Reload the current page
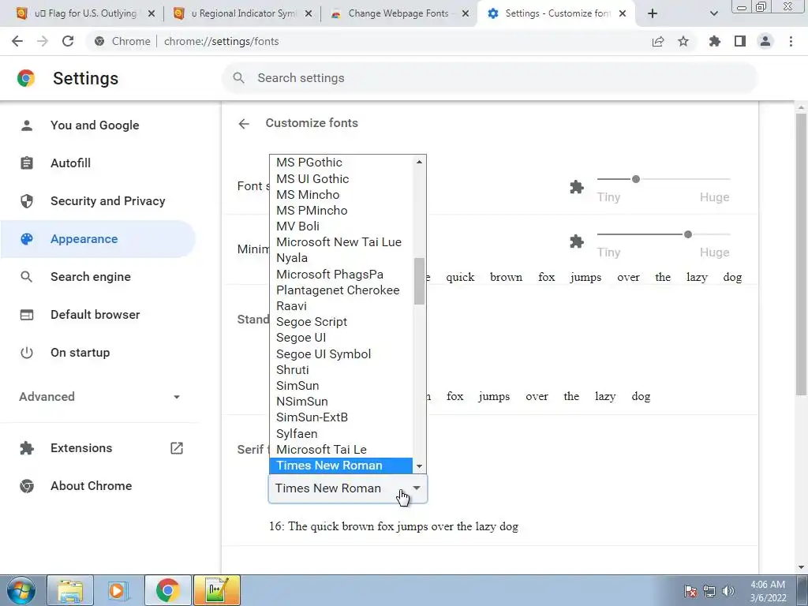Screen dimensions: 808x606 (68, 41)
